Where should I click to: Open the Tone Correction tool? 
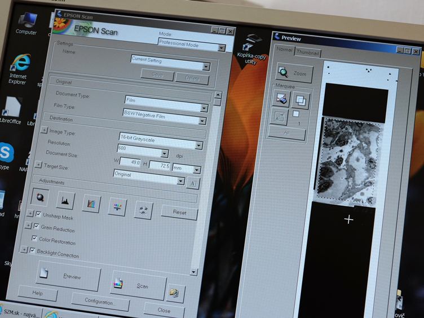tap(91, 204)
